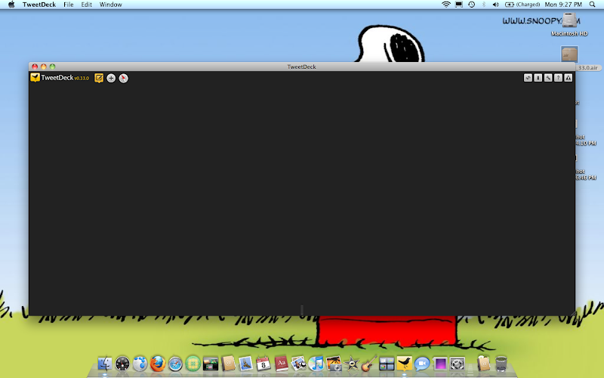Screen dimensions: 604x378
Task: Click the volume icon in menu bar
Action: (496, 5)
